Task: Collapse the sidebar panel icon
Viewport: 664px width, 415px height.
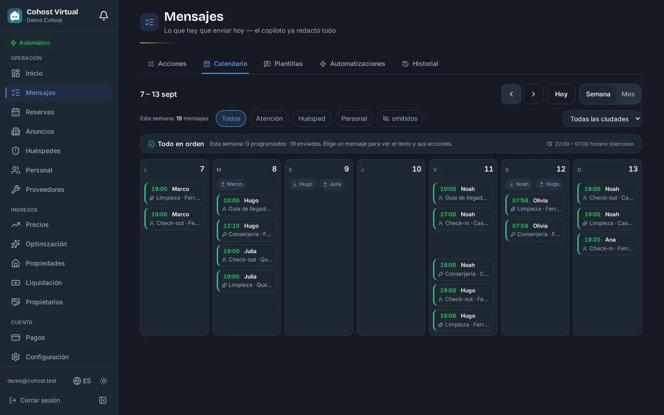Action: coord(103,400)
